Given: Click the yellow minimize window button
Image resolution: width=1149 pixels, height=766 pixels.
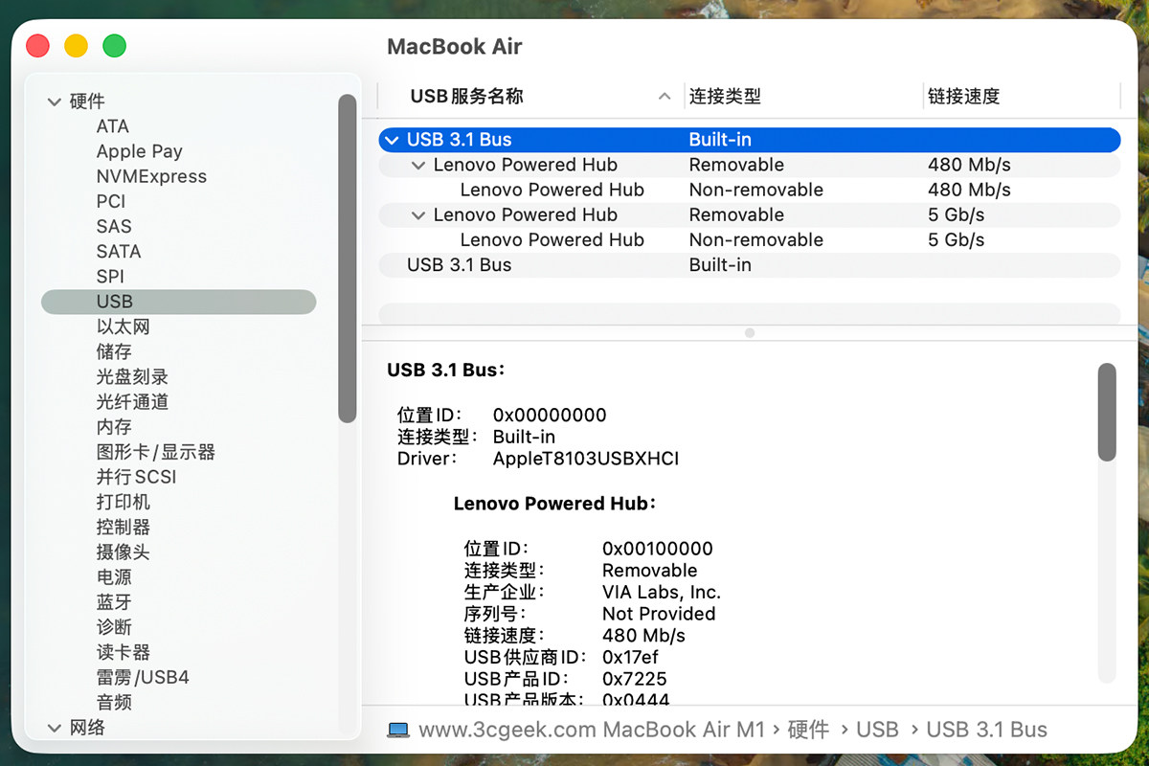Looking at the screenshot, I should pyautogui.click(x=76, y=45).
